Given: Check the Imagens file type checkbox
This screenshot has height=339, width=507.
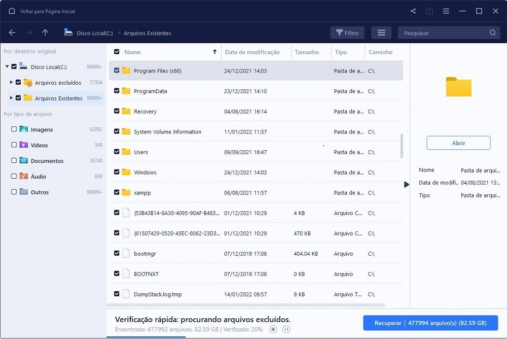Looking at the screenshot, I should click(x=14, y=129).
